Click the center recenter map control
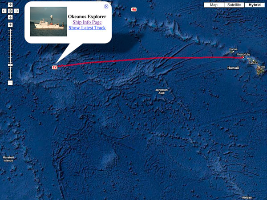This screenshot has height=200, width=267. 10,11
